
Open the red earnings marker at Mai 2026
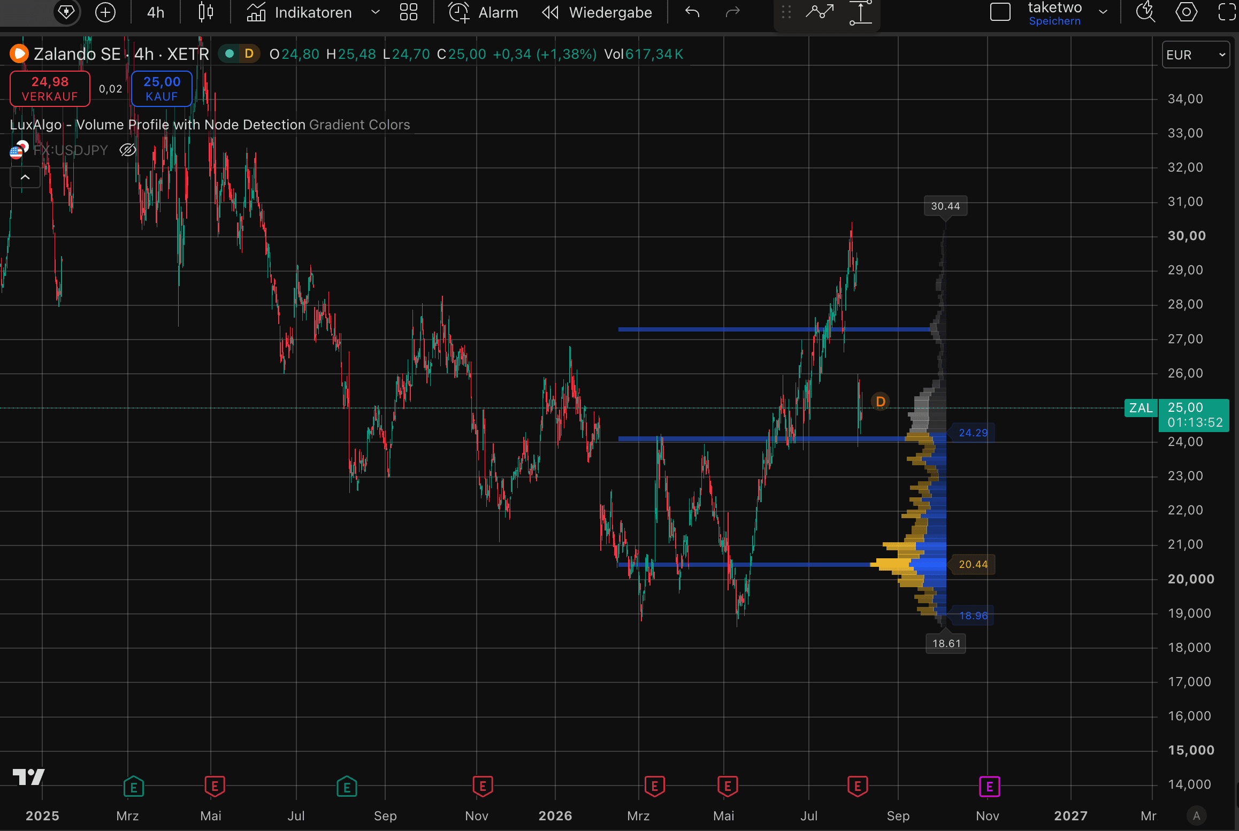click(x=727, y=787)
